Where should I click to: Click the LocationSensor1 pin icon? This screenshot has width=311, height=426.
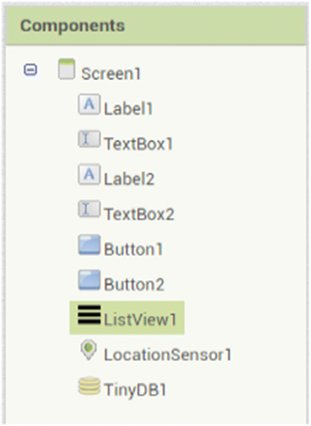88,351
